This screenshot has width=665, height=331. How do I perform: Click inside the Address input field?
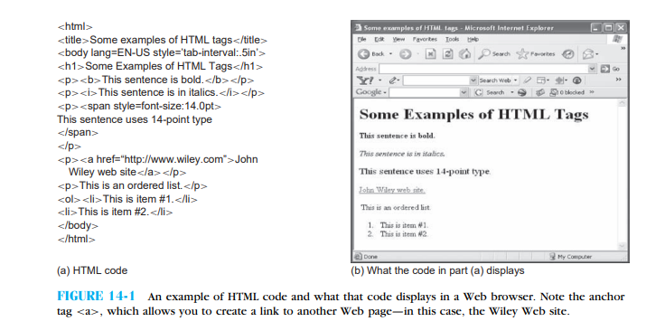483,69
